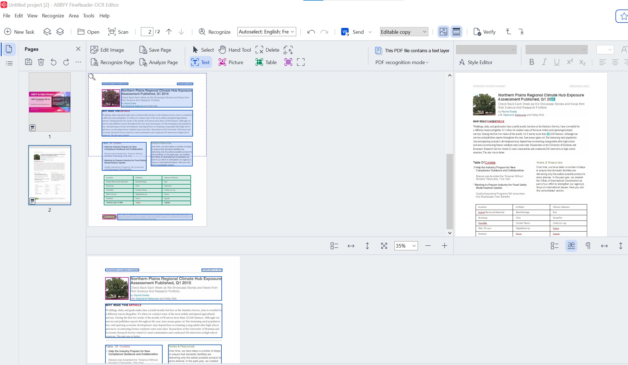
Task: Activate the Hand Tool
Action: (235, 50)
